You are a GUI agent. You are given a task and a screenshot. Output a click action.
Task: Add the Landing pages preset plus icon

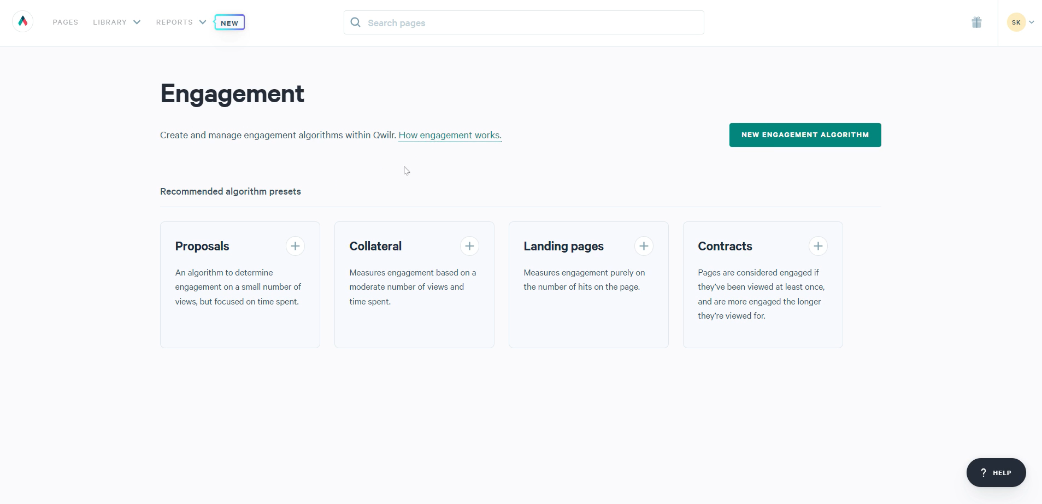click(644, 246)
